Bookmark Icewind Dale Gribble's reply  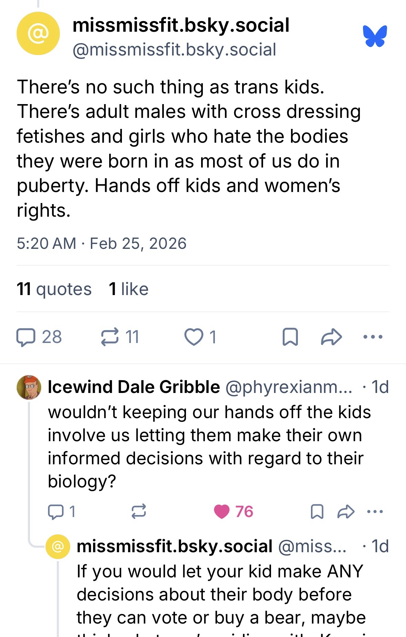317,512
